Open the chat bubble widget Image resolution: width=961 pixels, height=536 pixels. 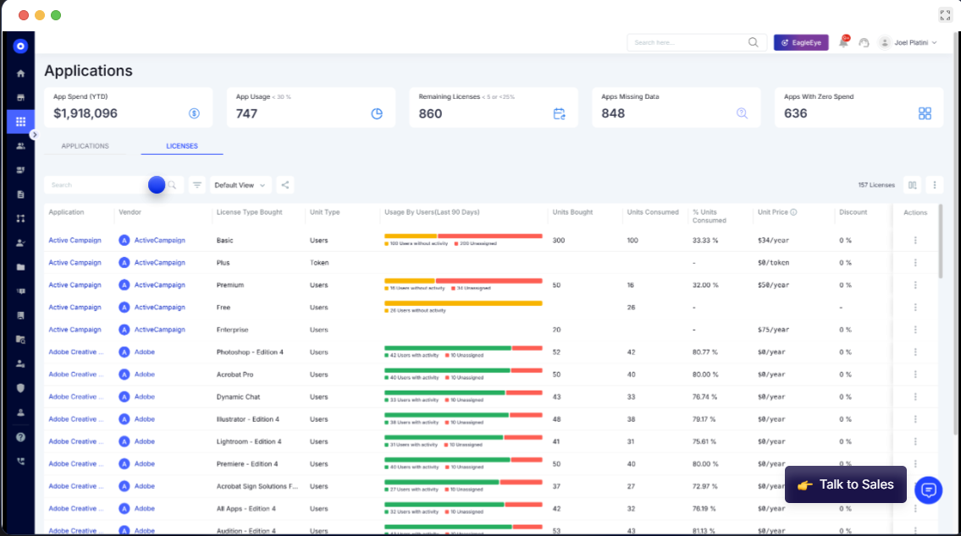(x=929, y=490)
